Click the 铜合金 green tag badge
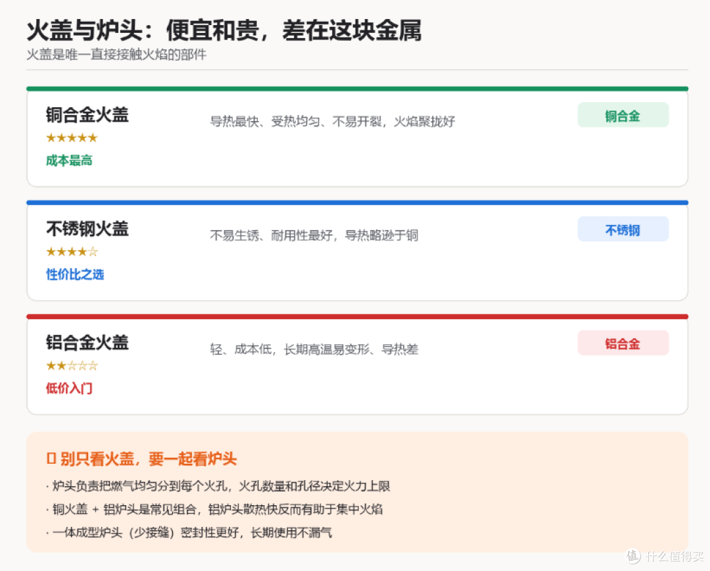 (x=623, y=115)
